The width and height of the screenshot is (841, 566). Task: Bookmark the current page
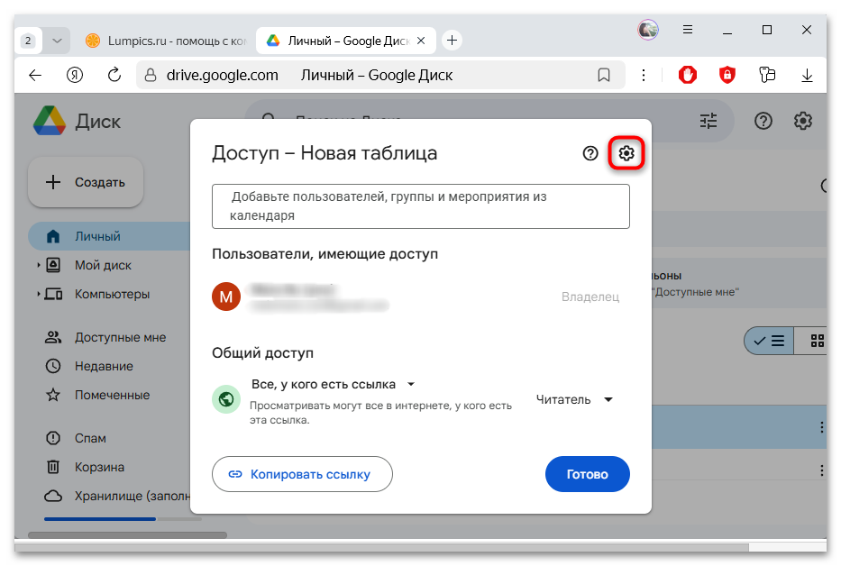click(604, 76)
